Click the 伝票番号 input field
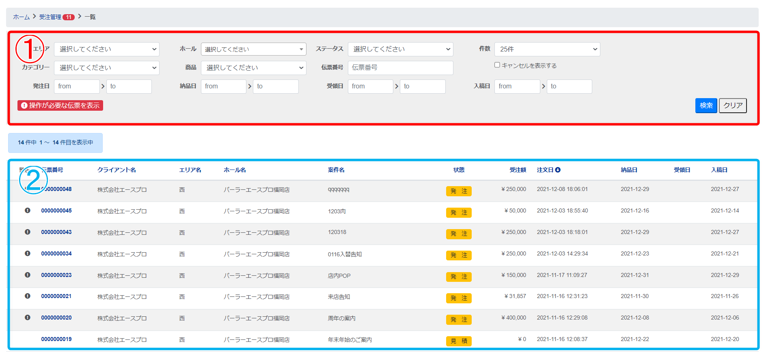766x352 pixels. click(400, 68)
